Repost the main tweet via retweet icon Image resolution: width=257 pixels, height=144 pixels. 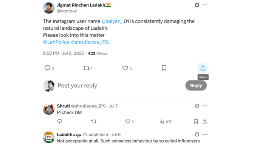pos(86,68)
